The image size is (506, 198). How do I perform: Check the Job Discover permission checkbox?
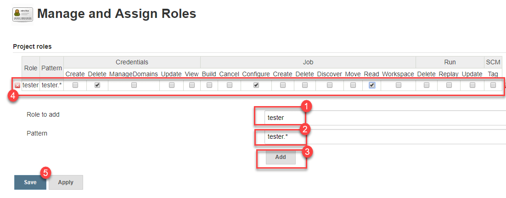tap(329, 85)
